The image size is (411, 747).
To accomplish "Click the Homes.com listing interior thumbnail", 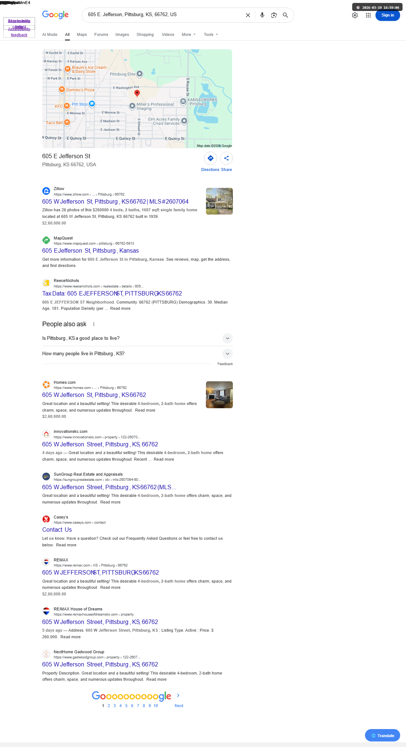I will point(219,395).
